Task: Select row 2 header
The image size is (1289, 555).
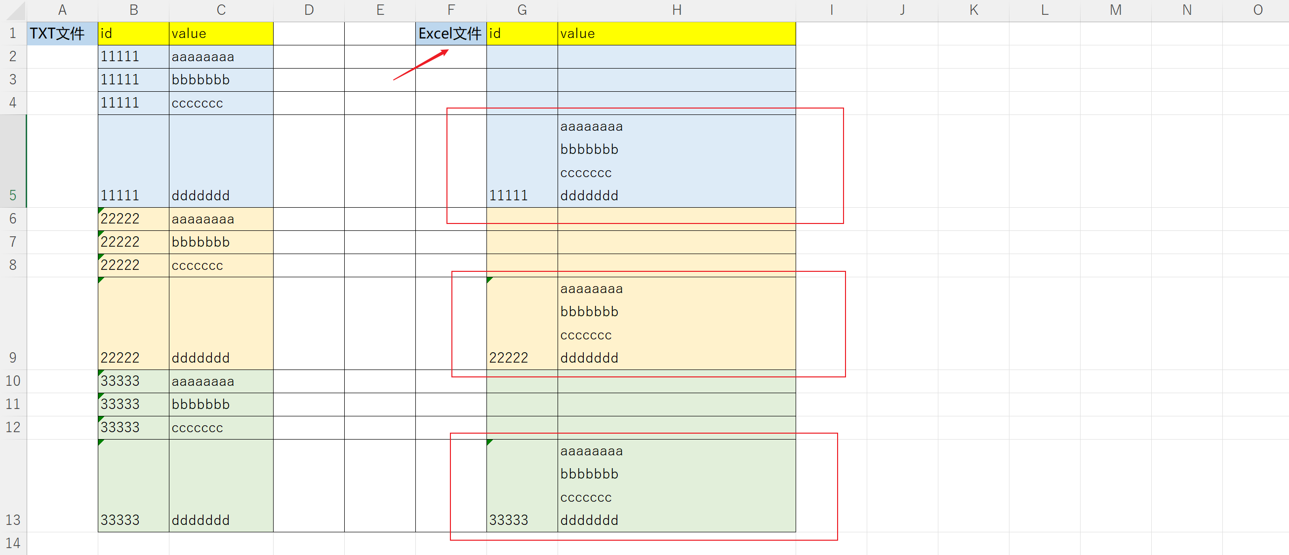Action: [13, 57]
